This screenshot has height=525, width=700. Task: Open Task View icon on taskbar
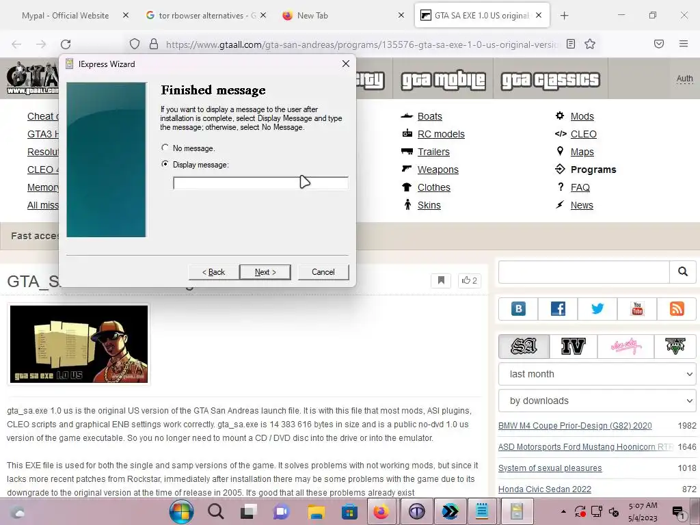pyautogui.click(x=249, y=511)
